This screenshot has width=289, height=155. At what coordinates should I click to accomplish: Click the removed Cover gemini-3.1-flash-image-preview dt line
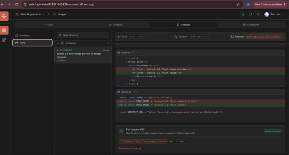click(200, 69)
